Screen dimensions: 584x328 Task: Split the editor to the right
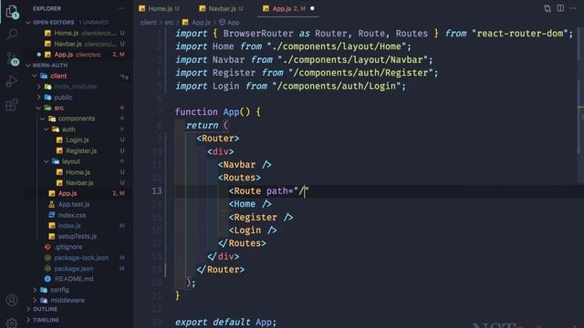[560, 8]
